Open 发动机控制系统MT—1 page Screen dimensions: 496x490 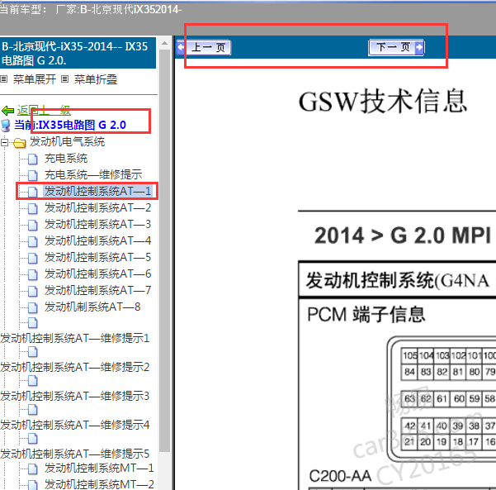(99, 468)
